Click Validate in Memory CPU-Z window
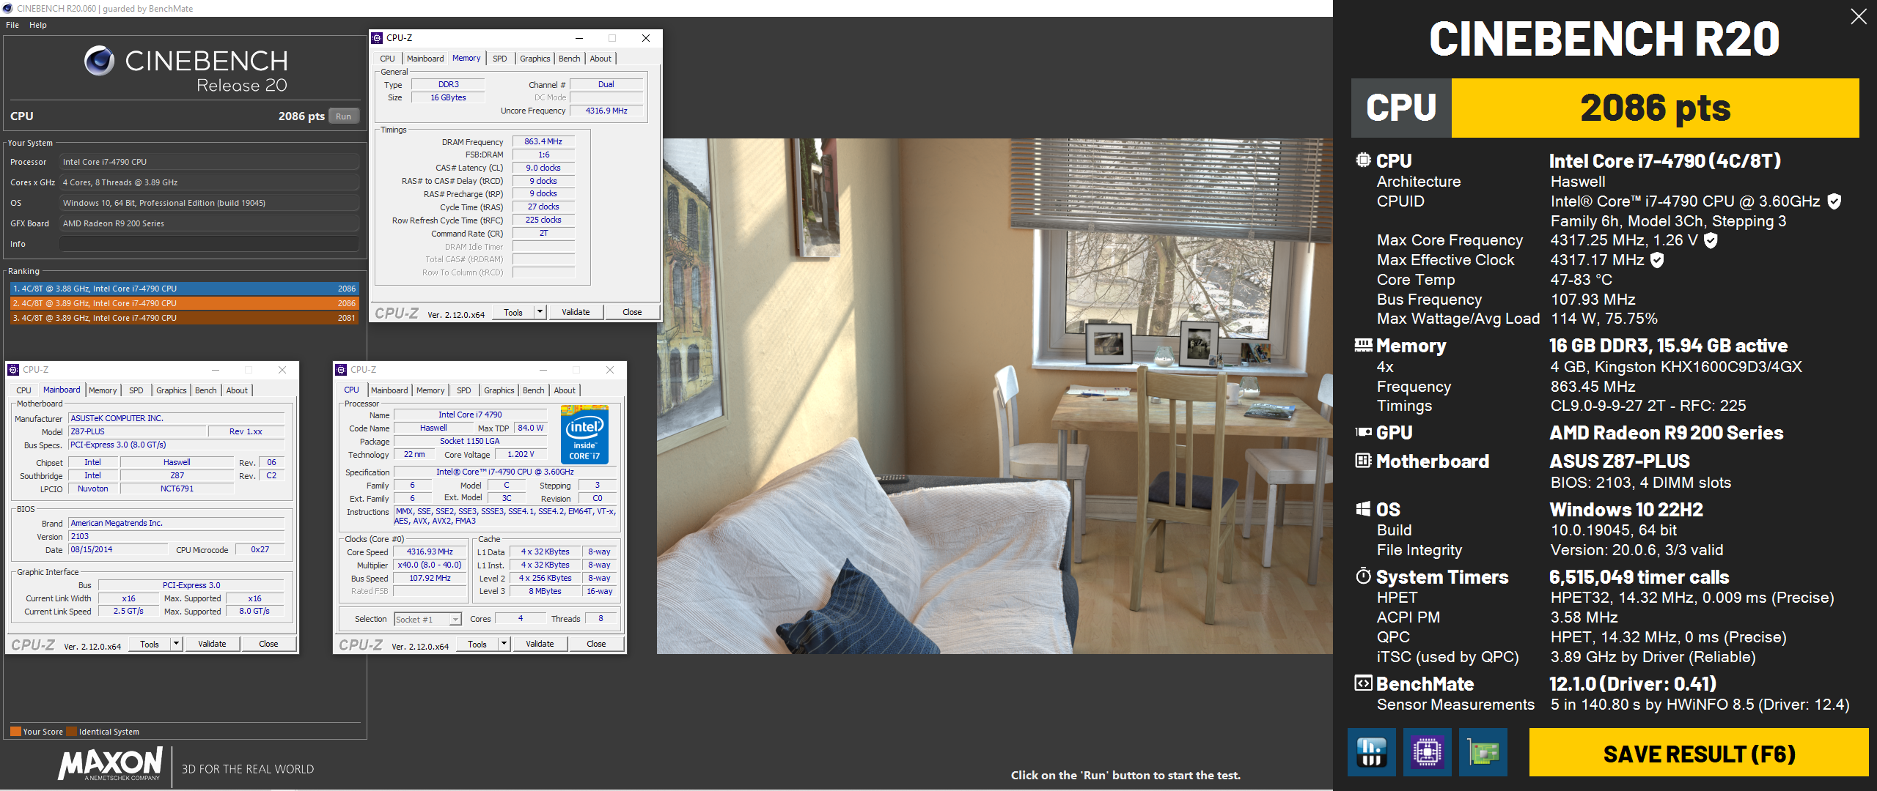 [x=576, y=312]
